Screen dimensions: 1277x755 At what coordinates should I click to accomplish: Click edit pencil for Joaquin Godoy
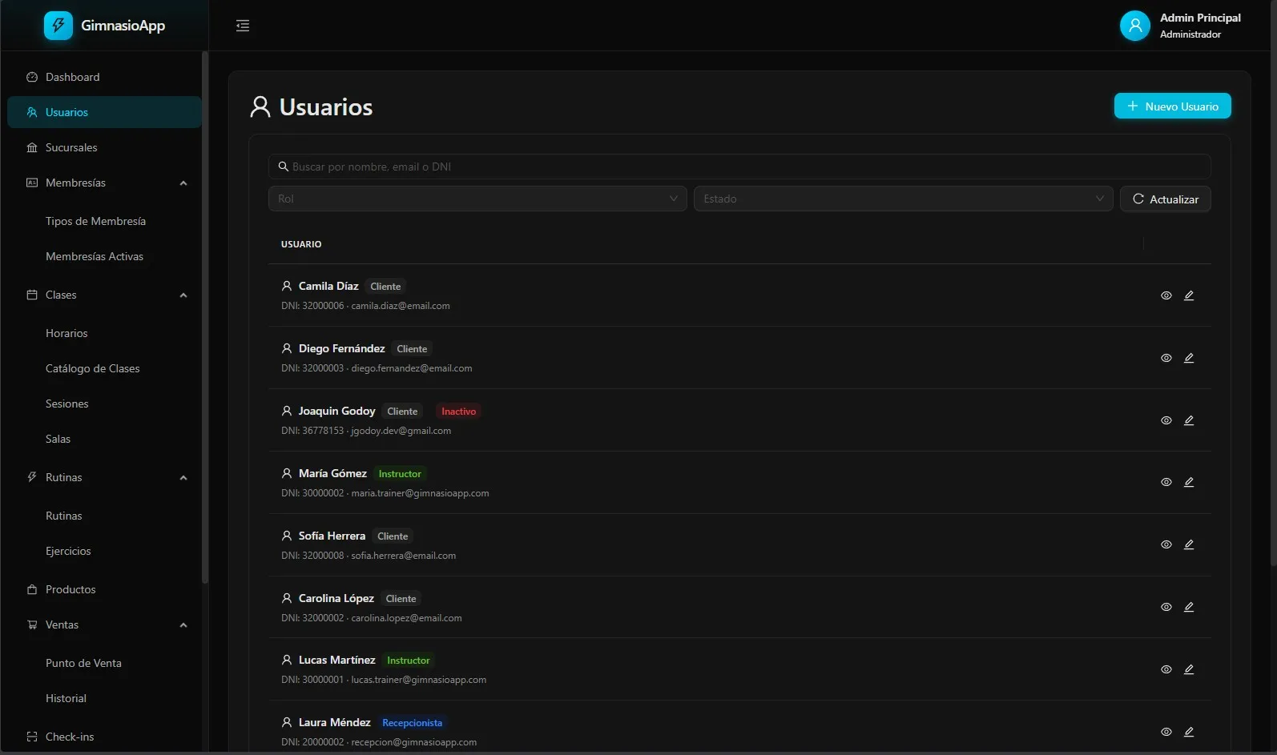(1189, 420)
